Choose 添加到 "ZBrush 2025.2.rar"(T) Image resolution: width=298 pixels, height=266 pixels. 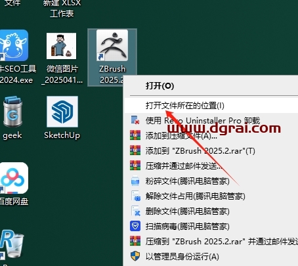click(x=211, y=151)
